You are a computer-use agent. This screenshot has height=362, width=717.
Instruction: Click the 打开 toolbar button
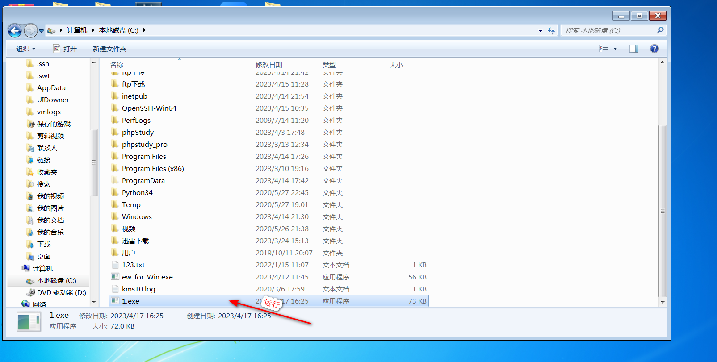coord(65,49)
